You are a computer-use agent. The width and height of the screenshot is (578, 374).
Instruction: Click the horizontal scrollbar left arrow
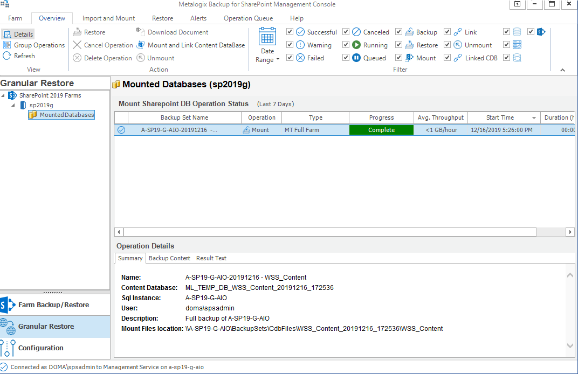point(119,232)
